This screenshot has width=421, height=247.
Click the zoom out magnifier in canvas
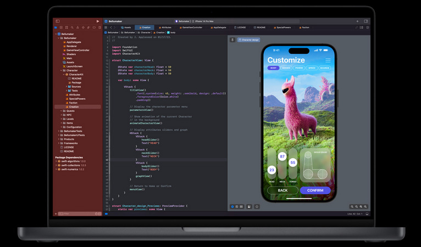352,206
